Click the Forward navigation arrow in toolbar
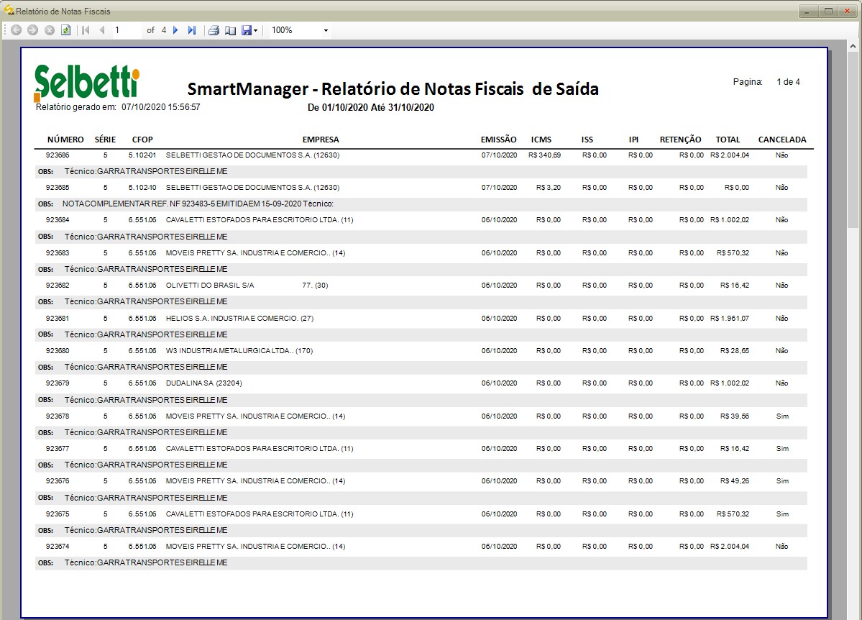Image resolution: width=862 pixels, height=620 pixels. point(33,30)
